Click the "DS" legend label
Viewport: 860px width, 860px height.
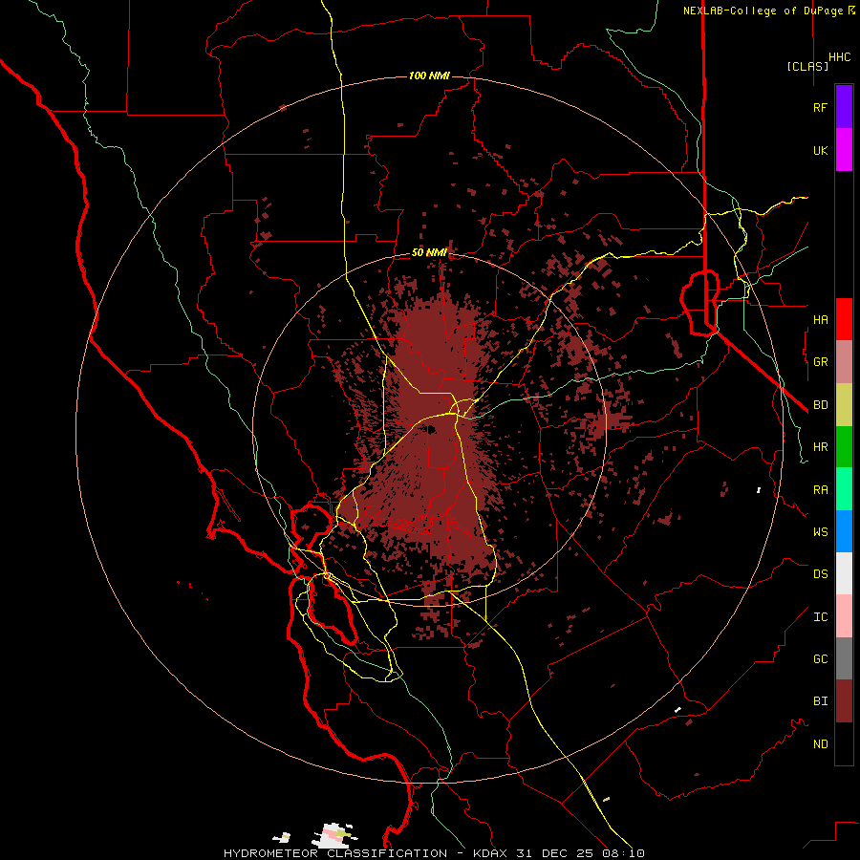click(820, 574)
